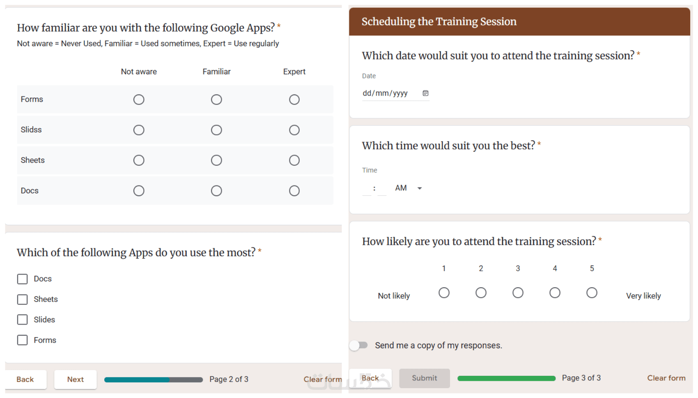Choose Familiar for Sheets row

[216, 160]
